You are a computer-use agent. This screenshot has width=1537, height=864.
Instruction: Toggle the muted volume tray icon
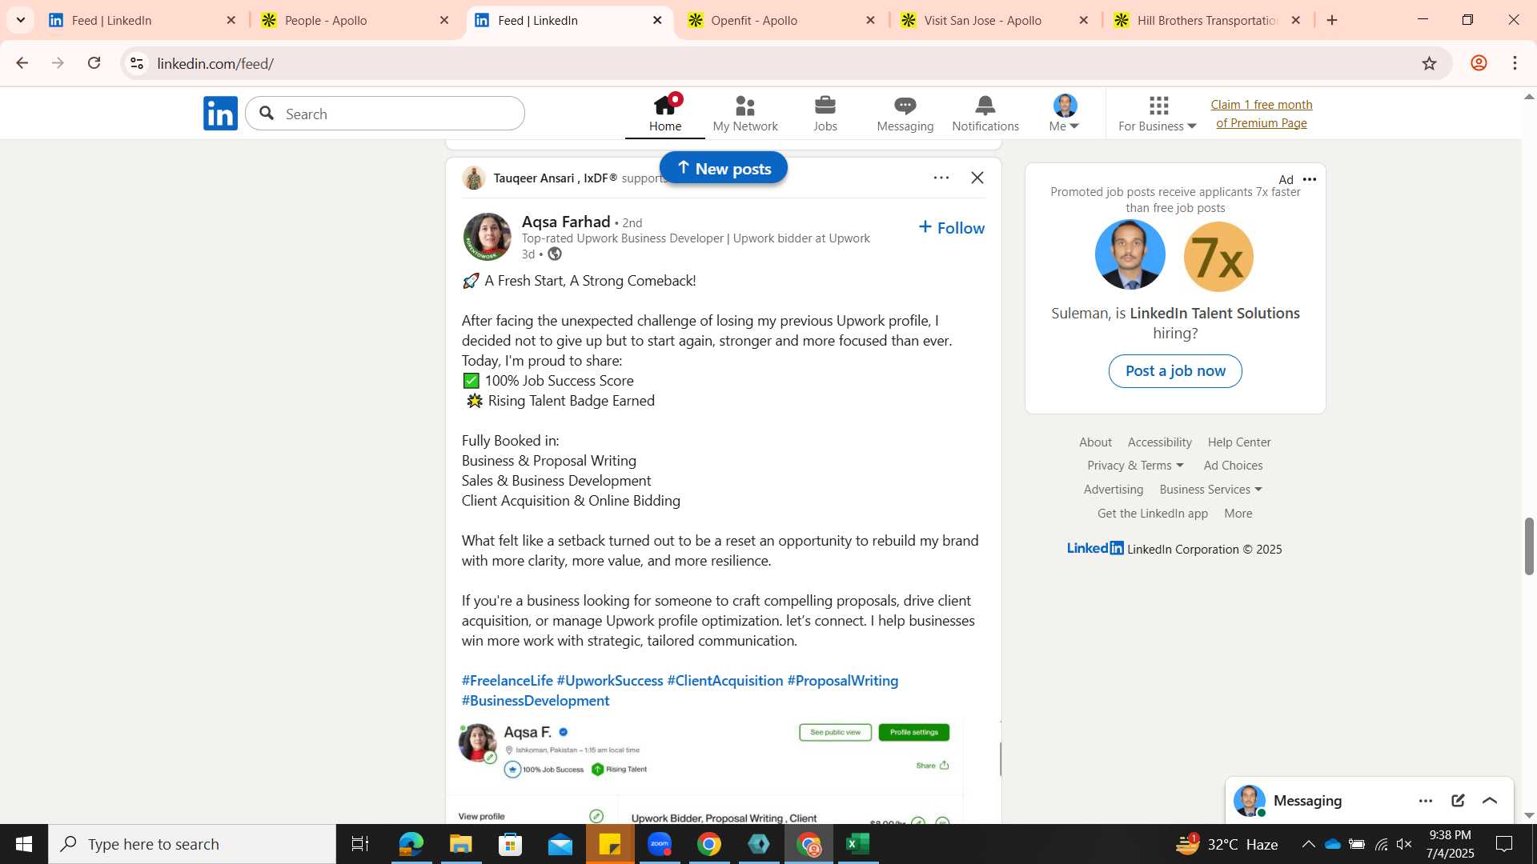point(1404,844)
